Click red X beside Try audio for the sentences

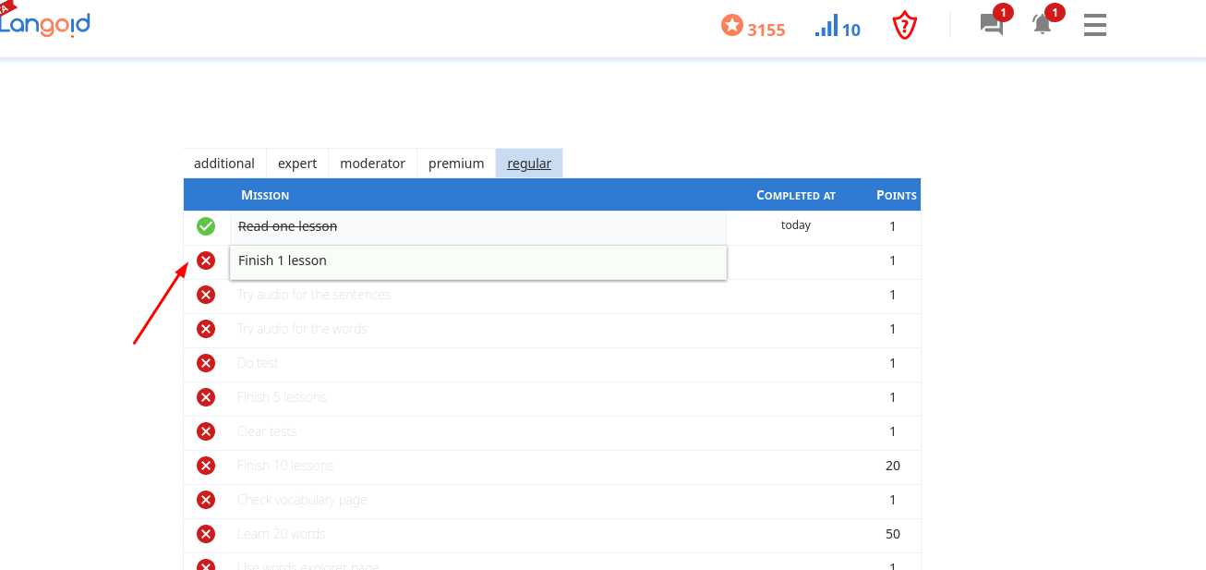tap(206, 295)
